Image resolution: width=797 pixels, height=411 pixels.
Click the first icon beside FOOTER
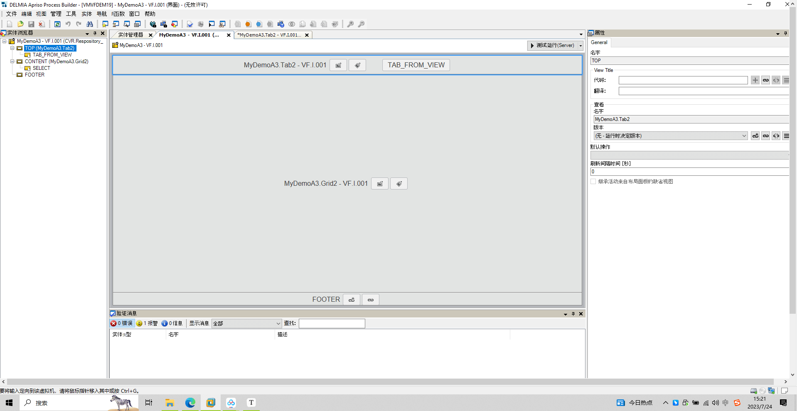(x=352, y=300)
